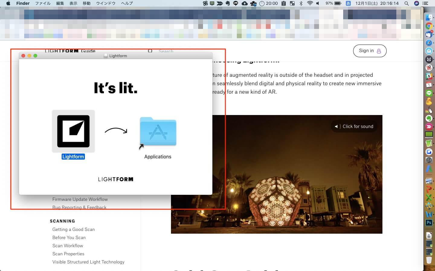Viewport: 435px width, 271px height.
Task: Open the yellow duck Cyberduck icon in Dock
Action: tap(429, 101)
